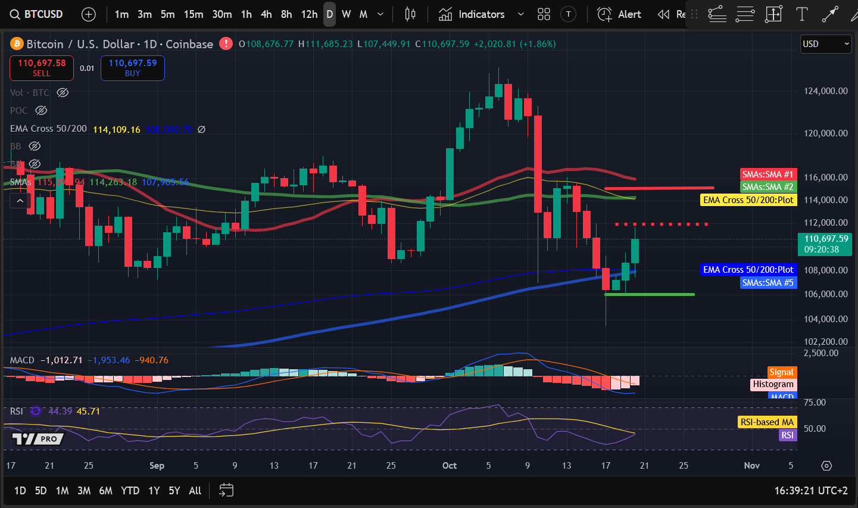
Task: Click the add symbol plus icon
Action: [x=88, y=14]
